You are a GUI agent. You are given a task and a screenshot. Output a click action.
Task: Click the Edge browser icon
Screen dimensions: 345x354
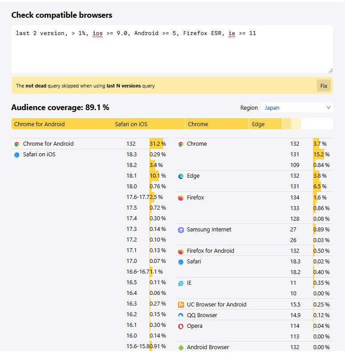click(181, 176)
